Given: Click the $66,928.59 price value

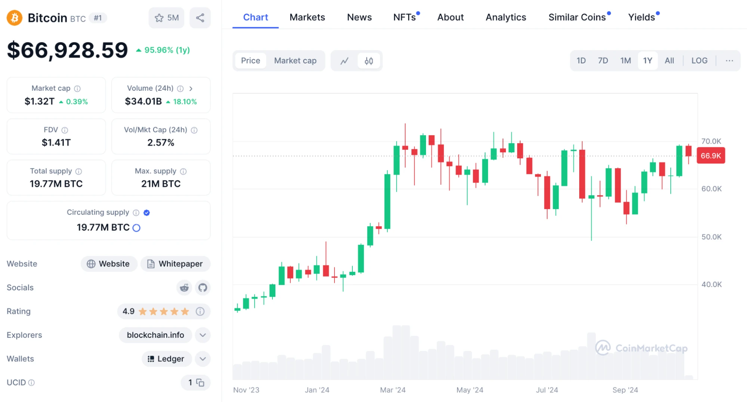Looking at the screenshot, I should coord(68,50).
